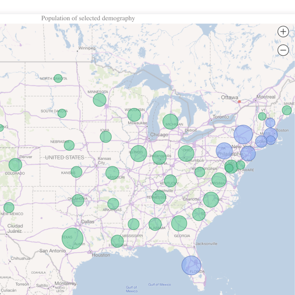Click the red marker near Ottawa
The height and width of the screenshot is (295, 295).
click(x=239, y=101)
